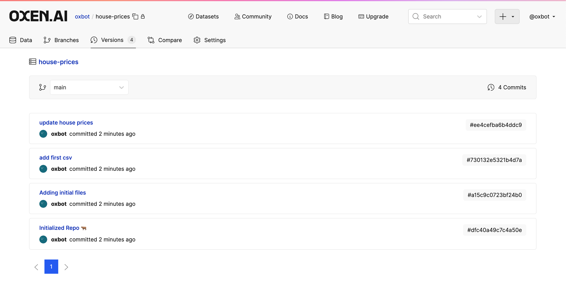The image size is (566, 303).
Task: Click the OXEN.AI logo
Action: click(x=38, y=16)
